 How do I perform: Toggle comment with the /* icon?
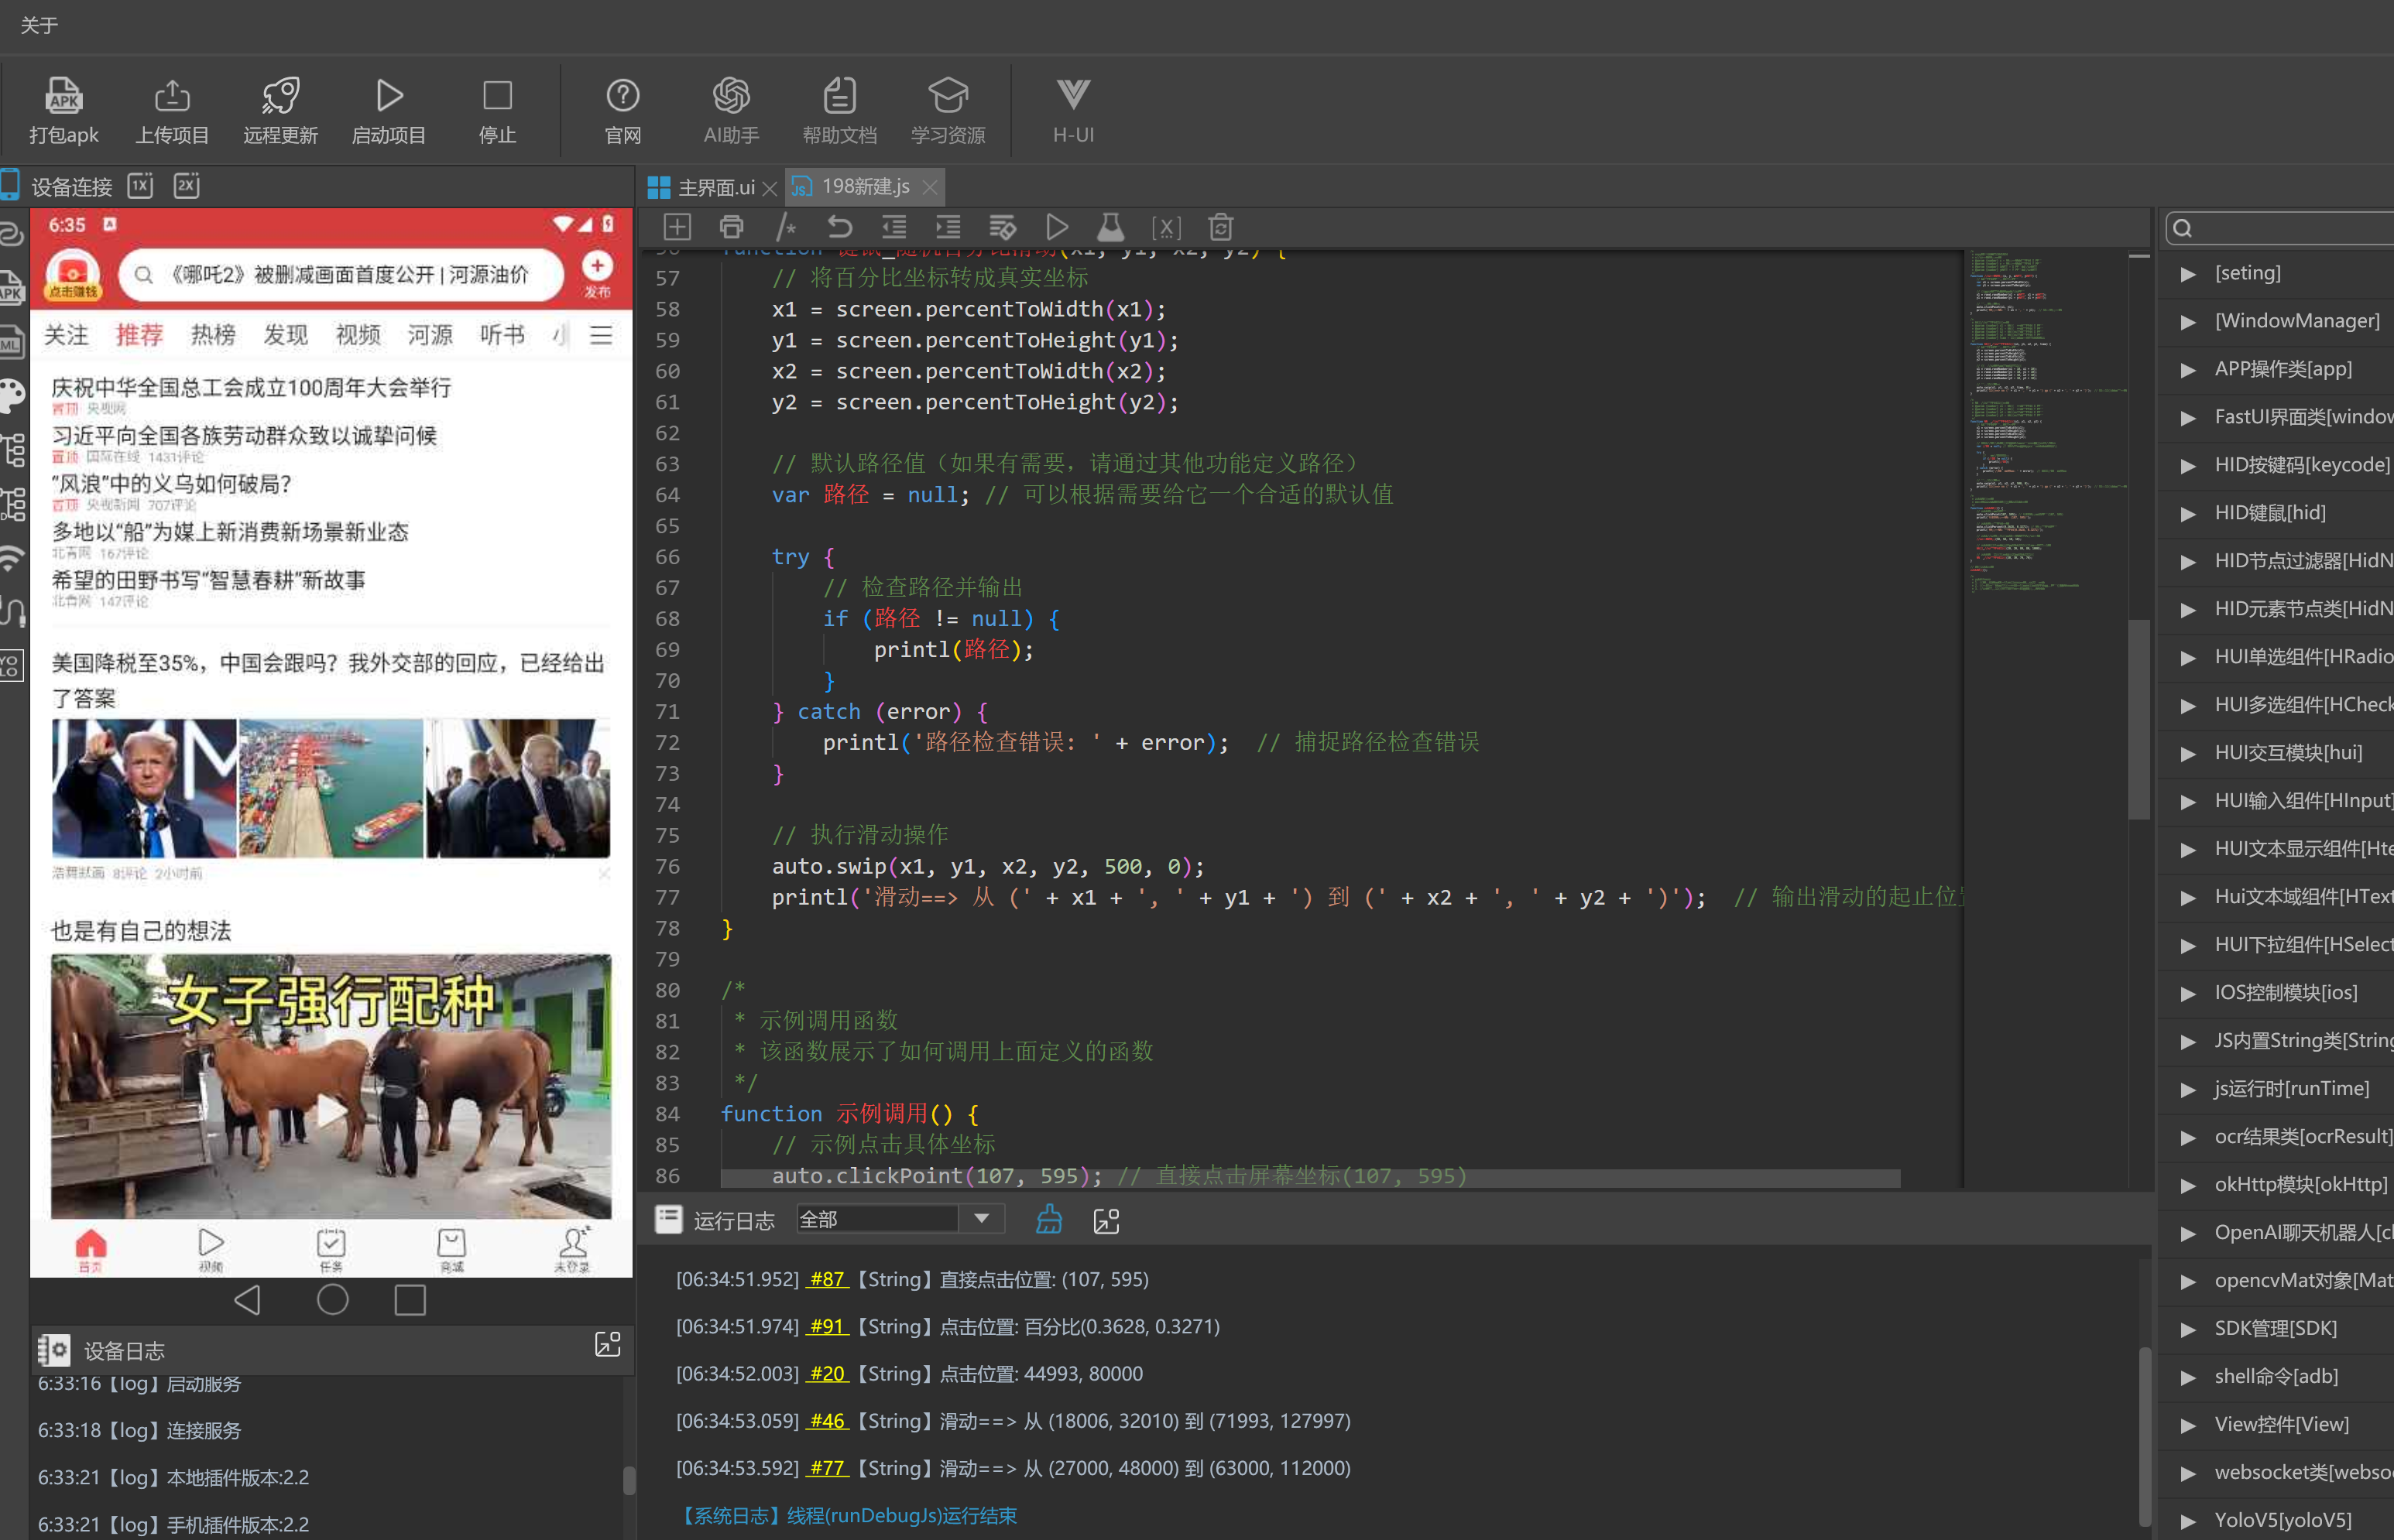(x=787, y=227)
